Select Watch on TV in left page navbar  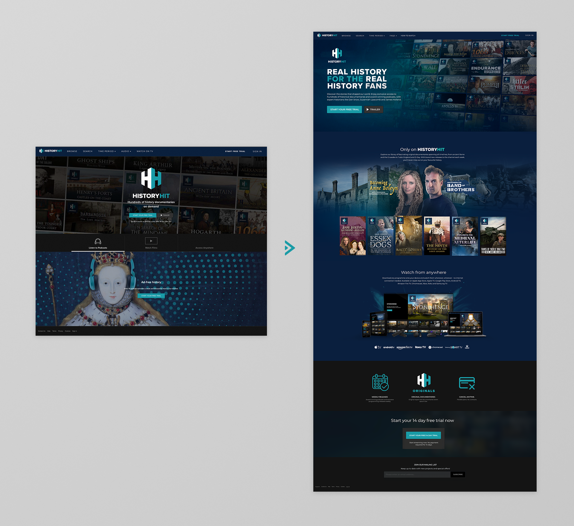point(145,151)
